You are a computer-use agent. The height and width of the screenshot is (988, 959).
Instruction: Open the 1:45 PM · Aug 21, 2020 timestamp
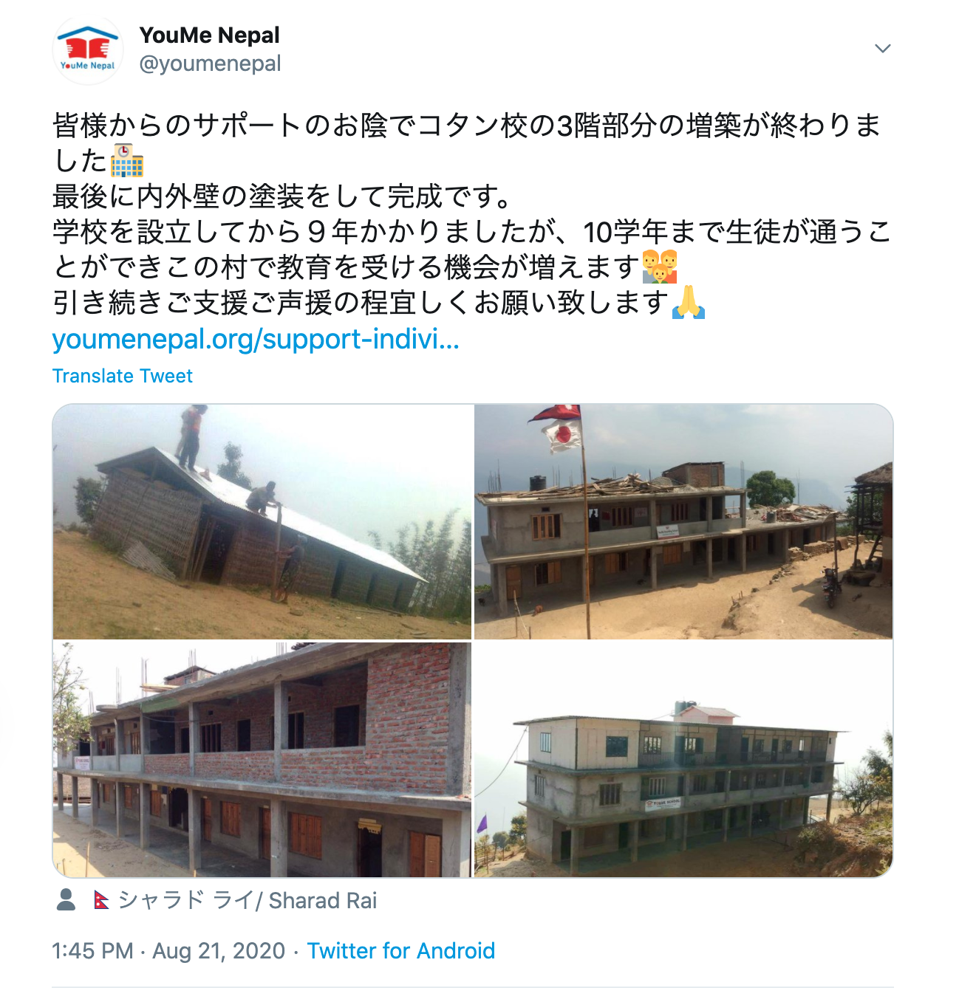point(168,950)
